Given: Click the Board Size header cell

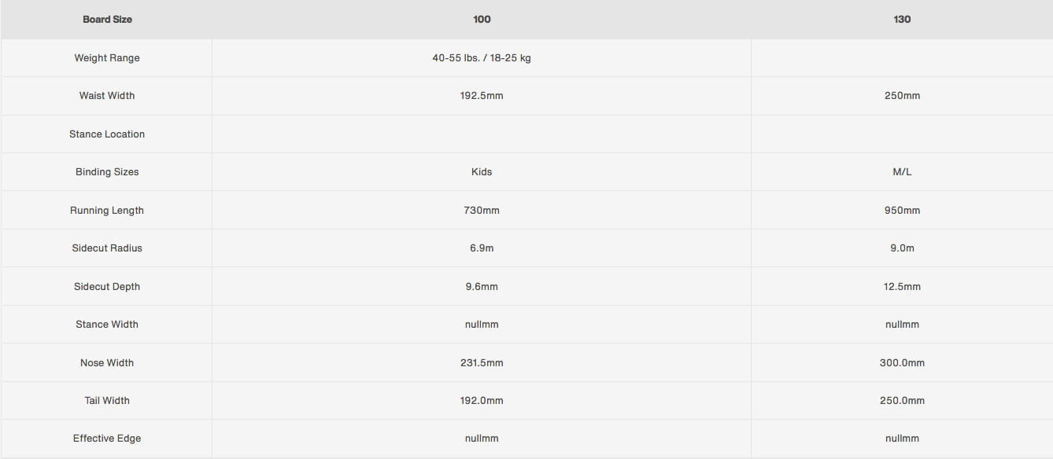Looking at the screenshot, I should (107, 20).
